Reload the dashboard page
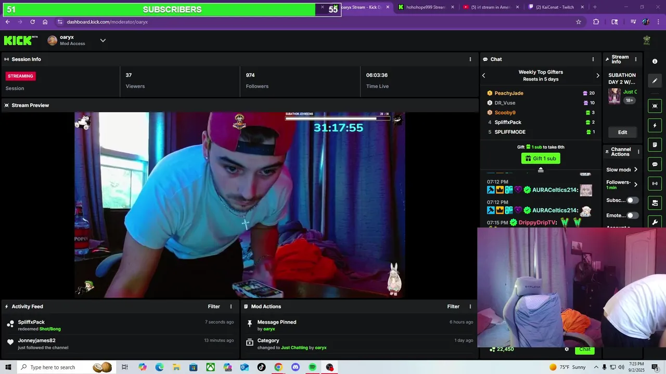666x374 pixels. (x=32, y=22)
